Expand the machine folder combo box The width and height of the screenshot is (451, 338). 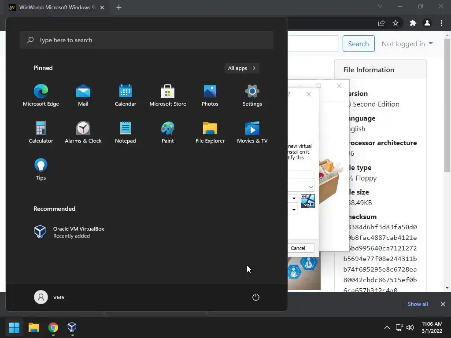click(311, 187)
